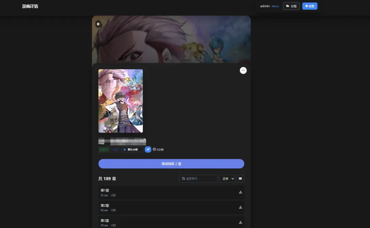370x228 pixels.
Task: Open the 正序 sort order dropdown
Action: pyautogui.click(x=227, y=179)
